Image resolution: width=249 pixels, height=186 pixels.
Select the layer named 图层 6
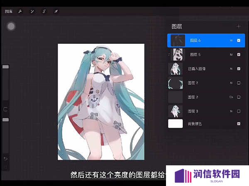tap(195, 41)
